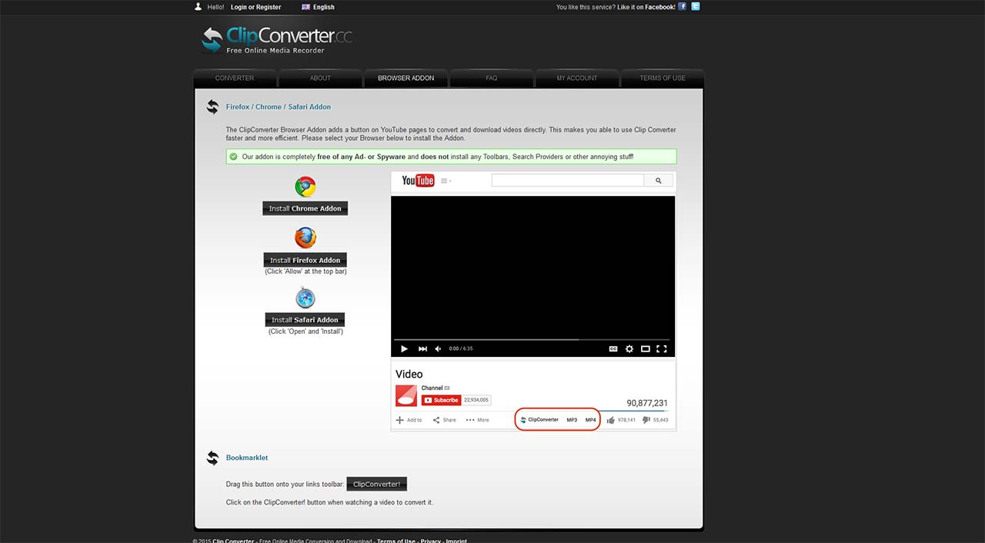Open the Terms of Use tab
985x543 pixels.
pyautogui.click(x=663, y=78)
